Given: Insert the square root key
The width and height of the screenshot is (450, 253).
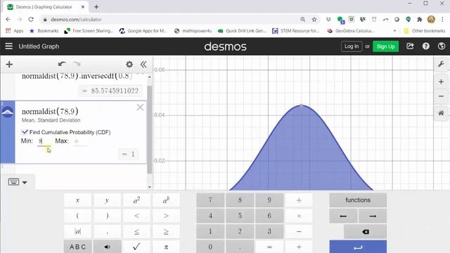Looking at the screenshot, I should 136,247.
